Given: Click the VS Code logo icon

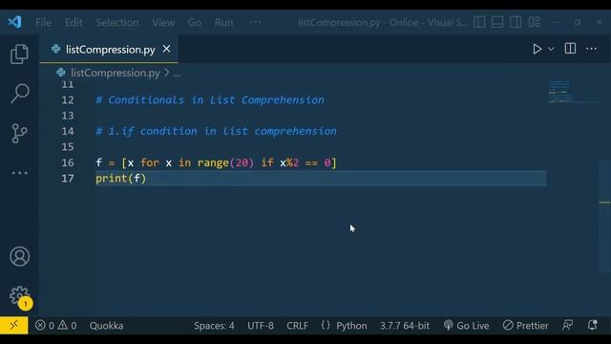Looking at the screenshot, I should click(15, 22).
